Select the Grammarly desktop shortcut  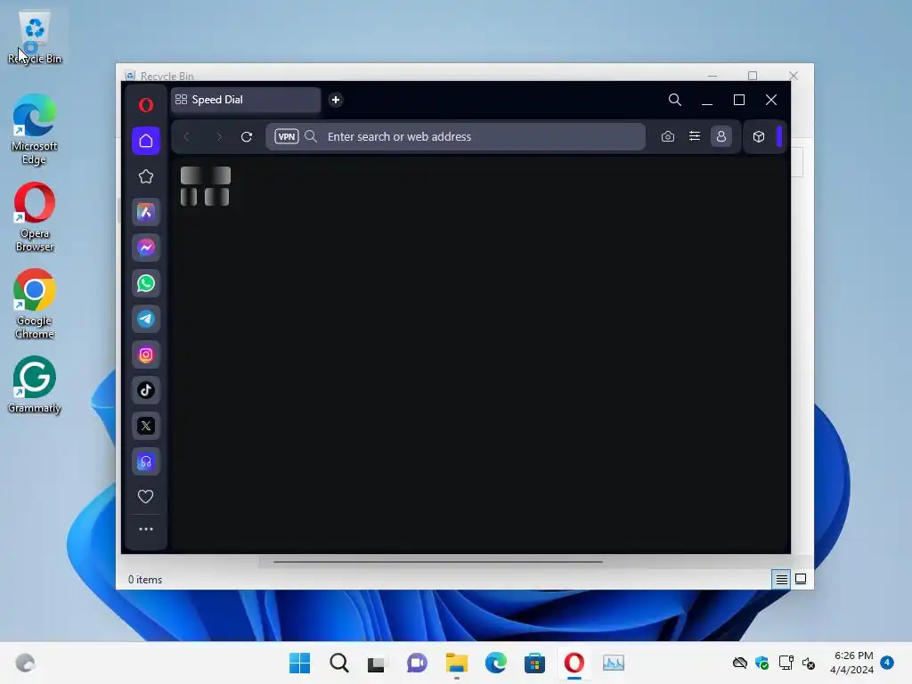click(x=35, y=385)
